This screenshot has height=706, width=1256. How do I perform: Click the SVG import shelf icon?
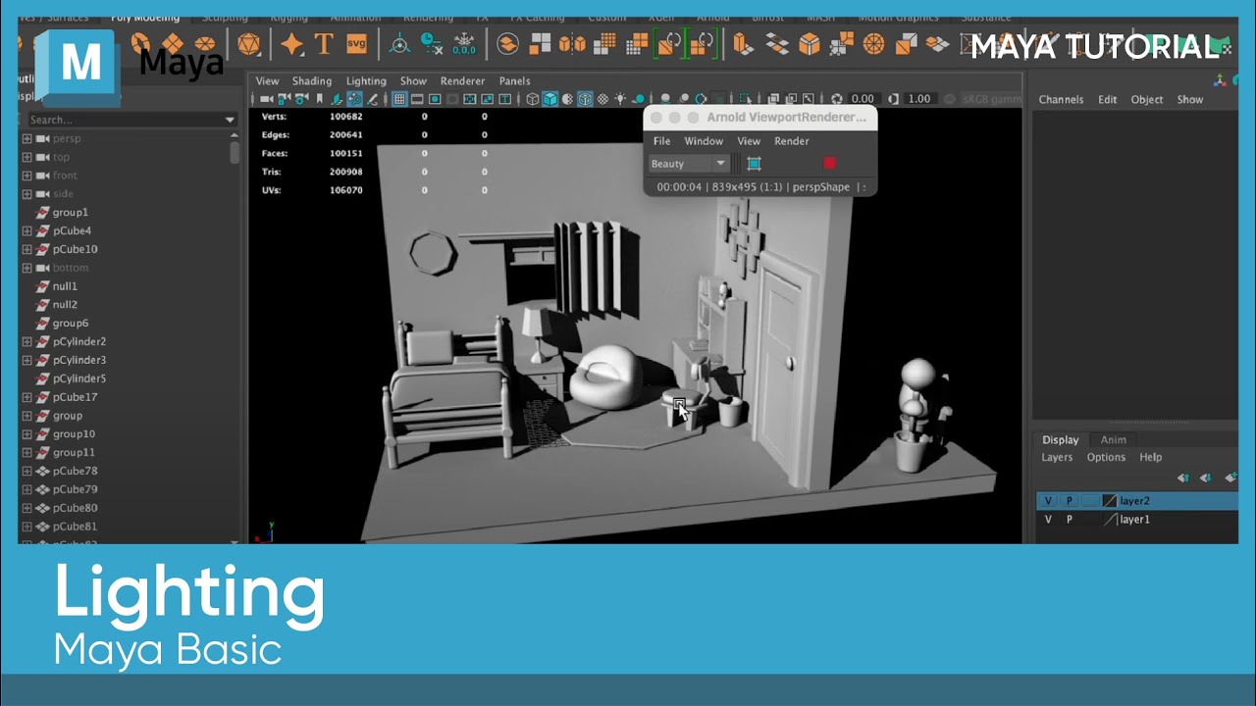(x=356, y=44)
